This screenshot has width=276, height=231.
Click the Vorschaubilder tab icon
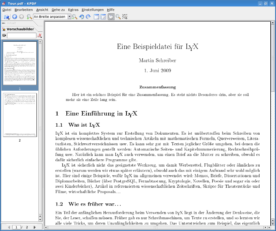pyautogui.click(x=4, y=29)
